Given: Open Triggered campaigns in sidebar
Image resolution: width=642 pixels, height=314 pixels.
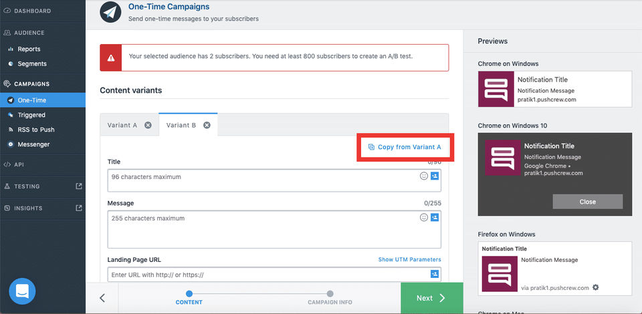Looking at the screenshot, I should pos(31,115).
